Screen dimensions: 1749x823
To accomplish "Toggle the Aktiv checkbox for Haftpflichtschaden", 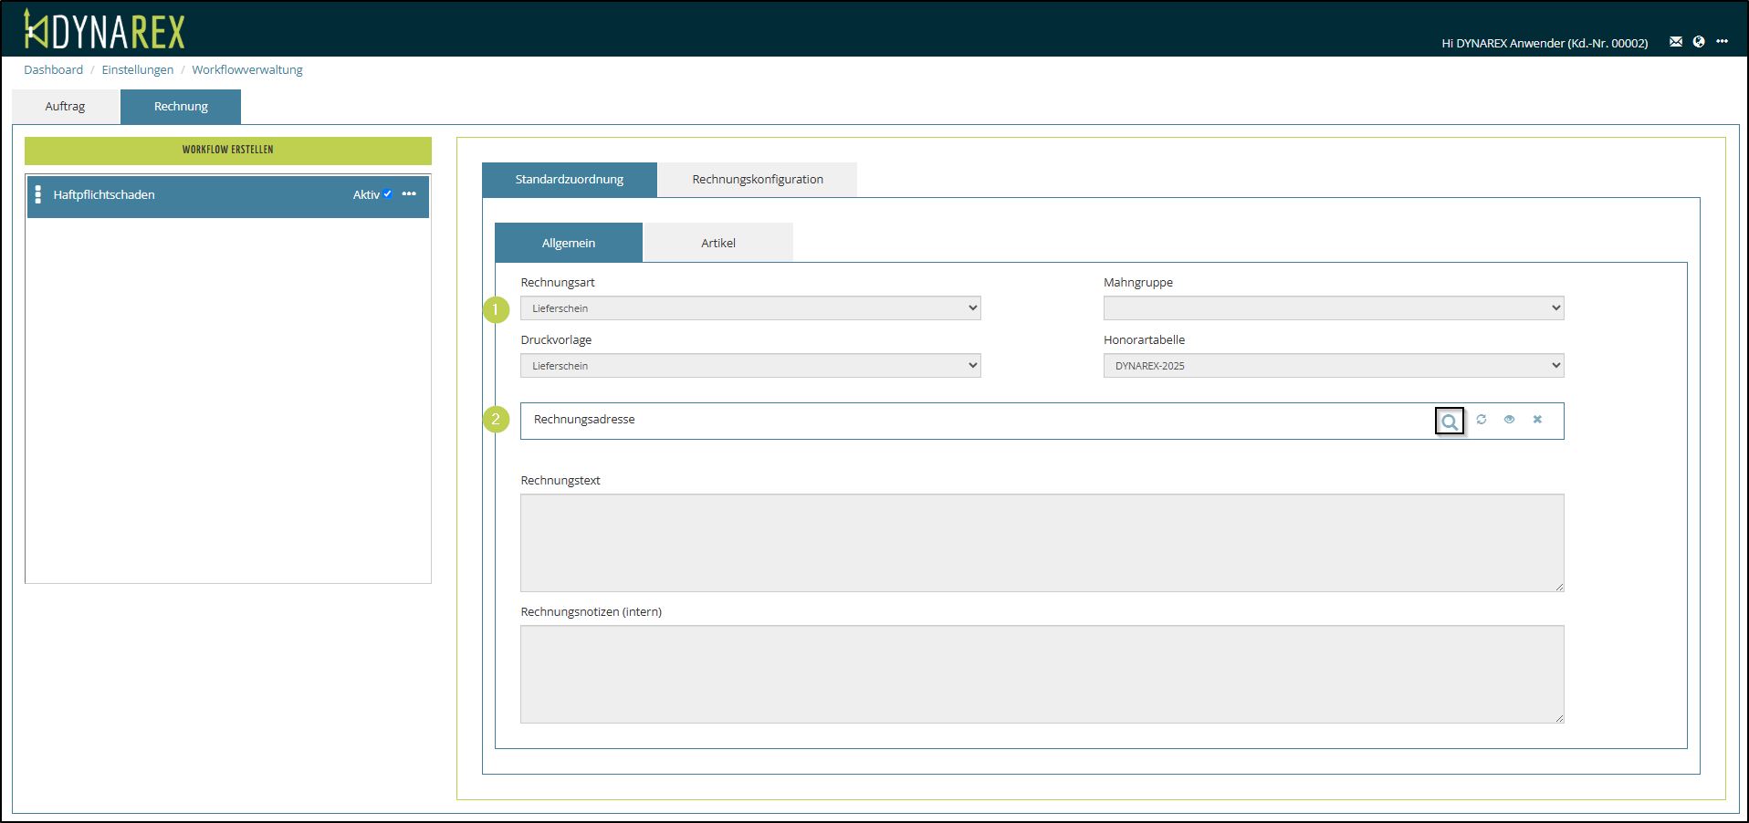I will click(388, 194).
